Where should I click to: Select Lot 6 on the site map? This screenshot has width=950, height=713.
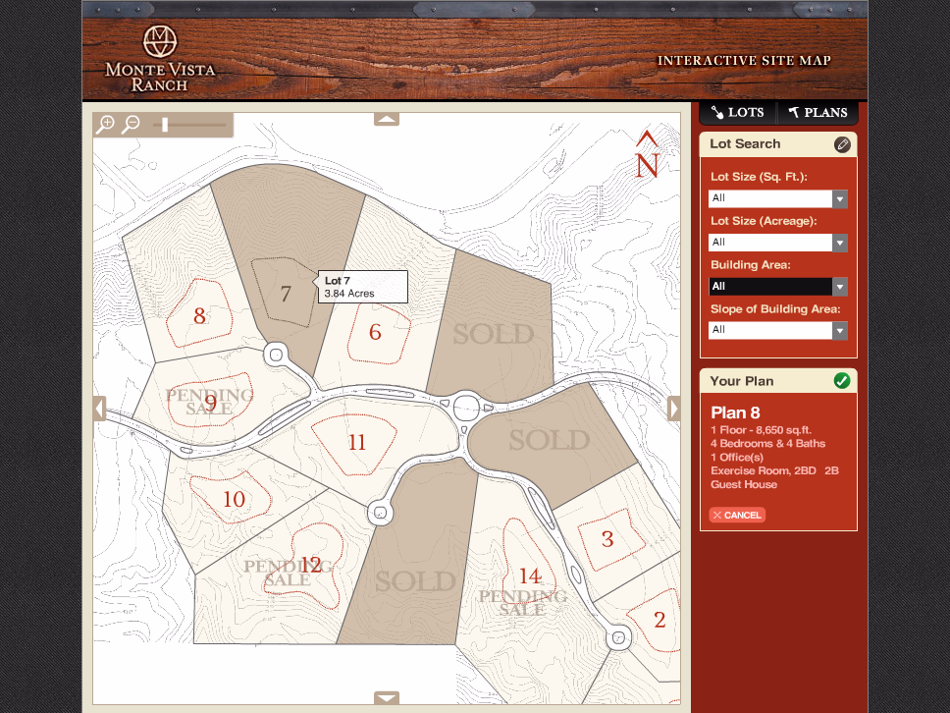point(375,332)
